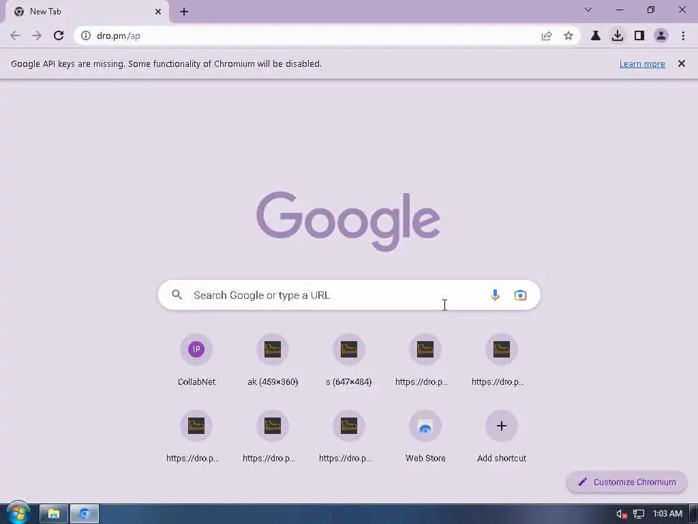Click the browser Back arrow
The height and width of the screenshot is (524, 698).
[x=15, y=35]
